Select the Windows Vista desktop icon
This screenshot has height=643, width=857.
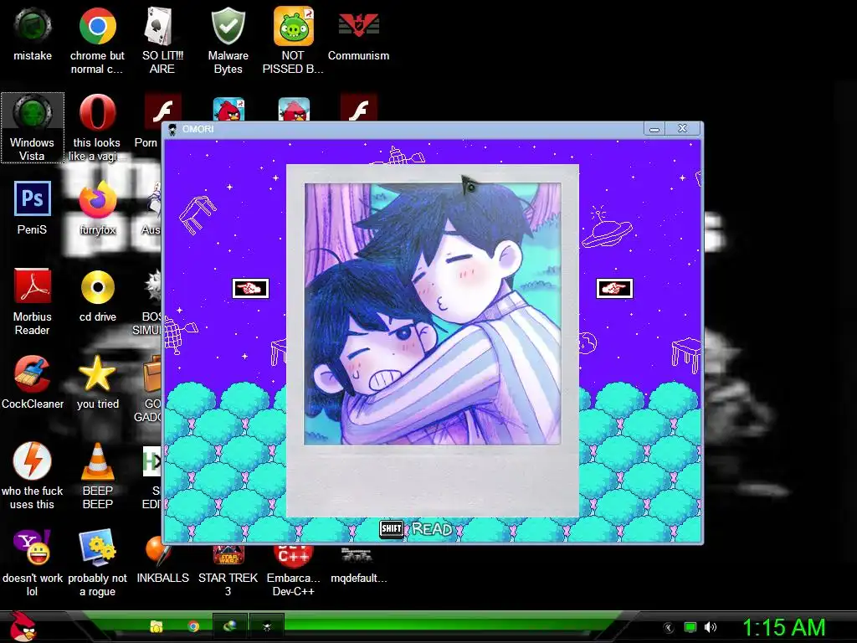(x=33, y=128)
